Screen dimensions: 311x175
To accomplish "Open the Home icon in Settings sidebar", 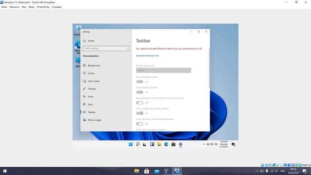I will [x=85, y=41].
